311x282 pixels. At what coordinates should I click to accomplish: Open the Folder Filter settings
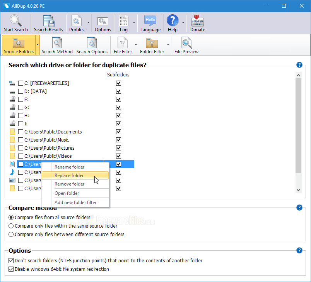152,45
